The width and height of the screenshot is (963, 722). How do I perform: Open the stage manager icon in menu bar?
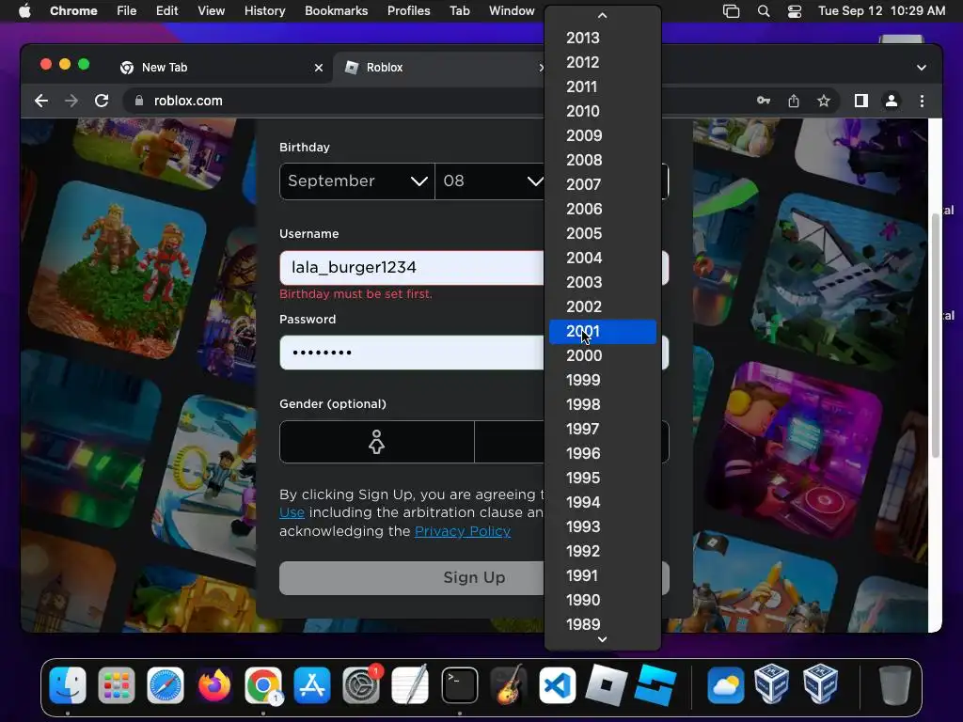click(x=731, y=11)
